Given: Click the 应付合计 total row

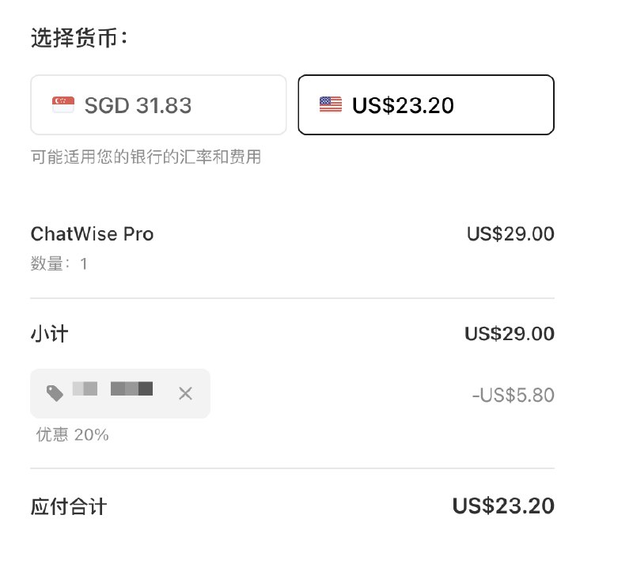Looking at the screenshot, I should pos(70,506).
